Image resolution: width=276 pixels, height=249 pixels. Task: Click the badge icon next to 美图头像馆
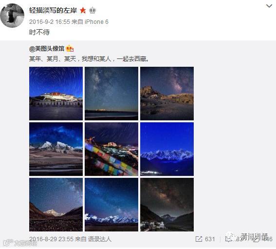pos(70,48)
